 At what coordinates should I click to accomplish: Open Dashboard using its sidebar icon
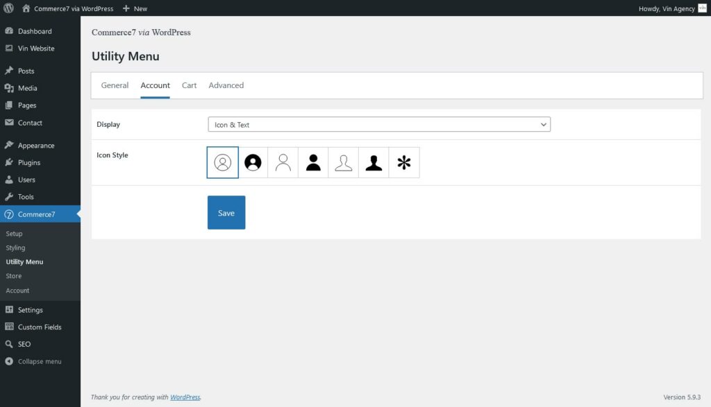10,31
